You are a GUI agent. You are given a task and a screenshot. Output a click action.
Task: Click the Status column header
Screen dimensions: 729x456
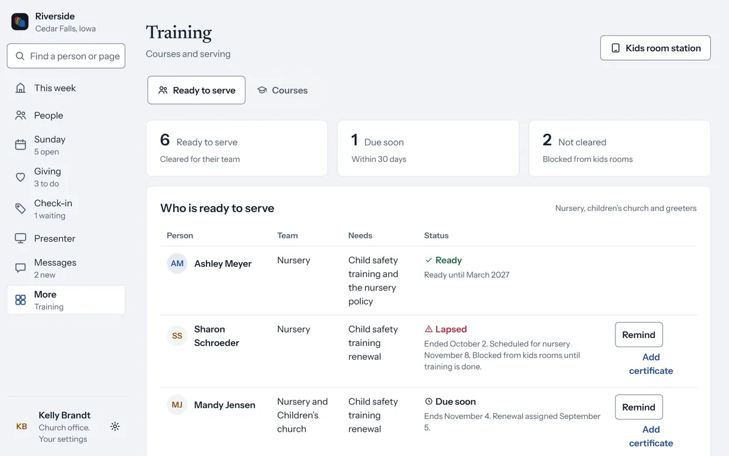[x=436, y=235]
